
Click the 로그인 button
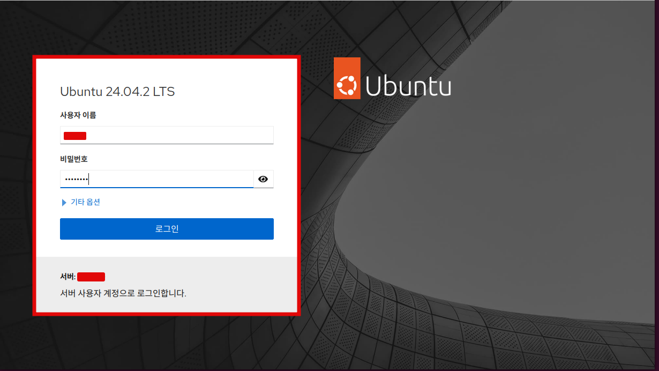pyautogui.click(x=167, y=229)
